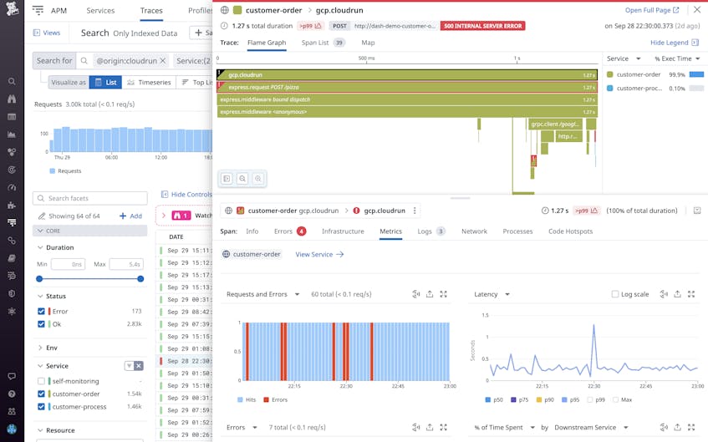Open the span Logs tab
708x442 pixels.
(x=431, y=231)
